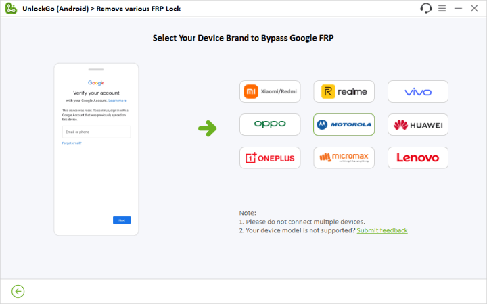Viewport: 487px width, 304px height.
Task: Choose the Huawei brand tile
Action: click(417, 124)
